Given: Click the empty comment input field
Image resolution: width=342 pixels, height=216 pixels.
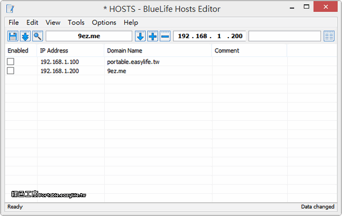Looking at the screenshot, I should (284, 36).
